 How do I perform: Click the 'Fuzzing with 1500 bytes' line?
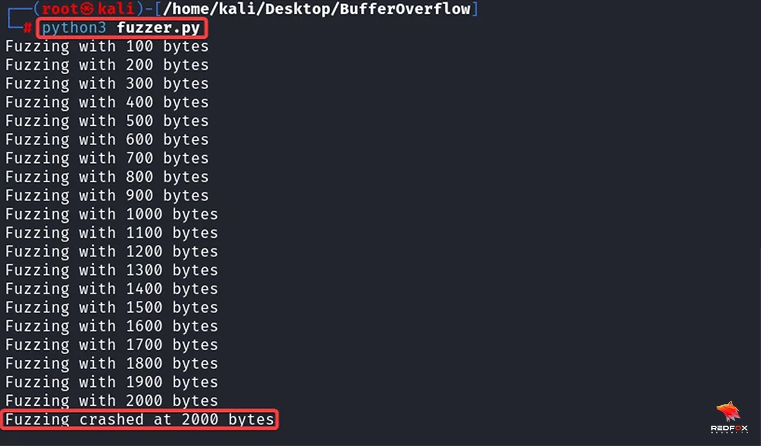111,308
